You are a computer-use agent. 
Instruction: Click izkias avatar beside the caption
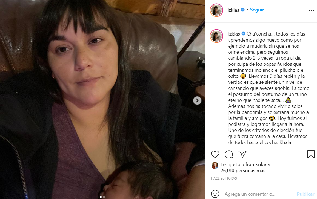216,36
